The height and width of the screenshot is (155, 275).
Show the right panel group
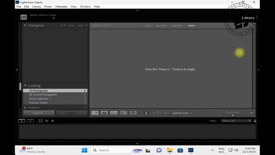click(258, 70)
